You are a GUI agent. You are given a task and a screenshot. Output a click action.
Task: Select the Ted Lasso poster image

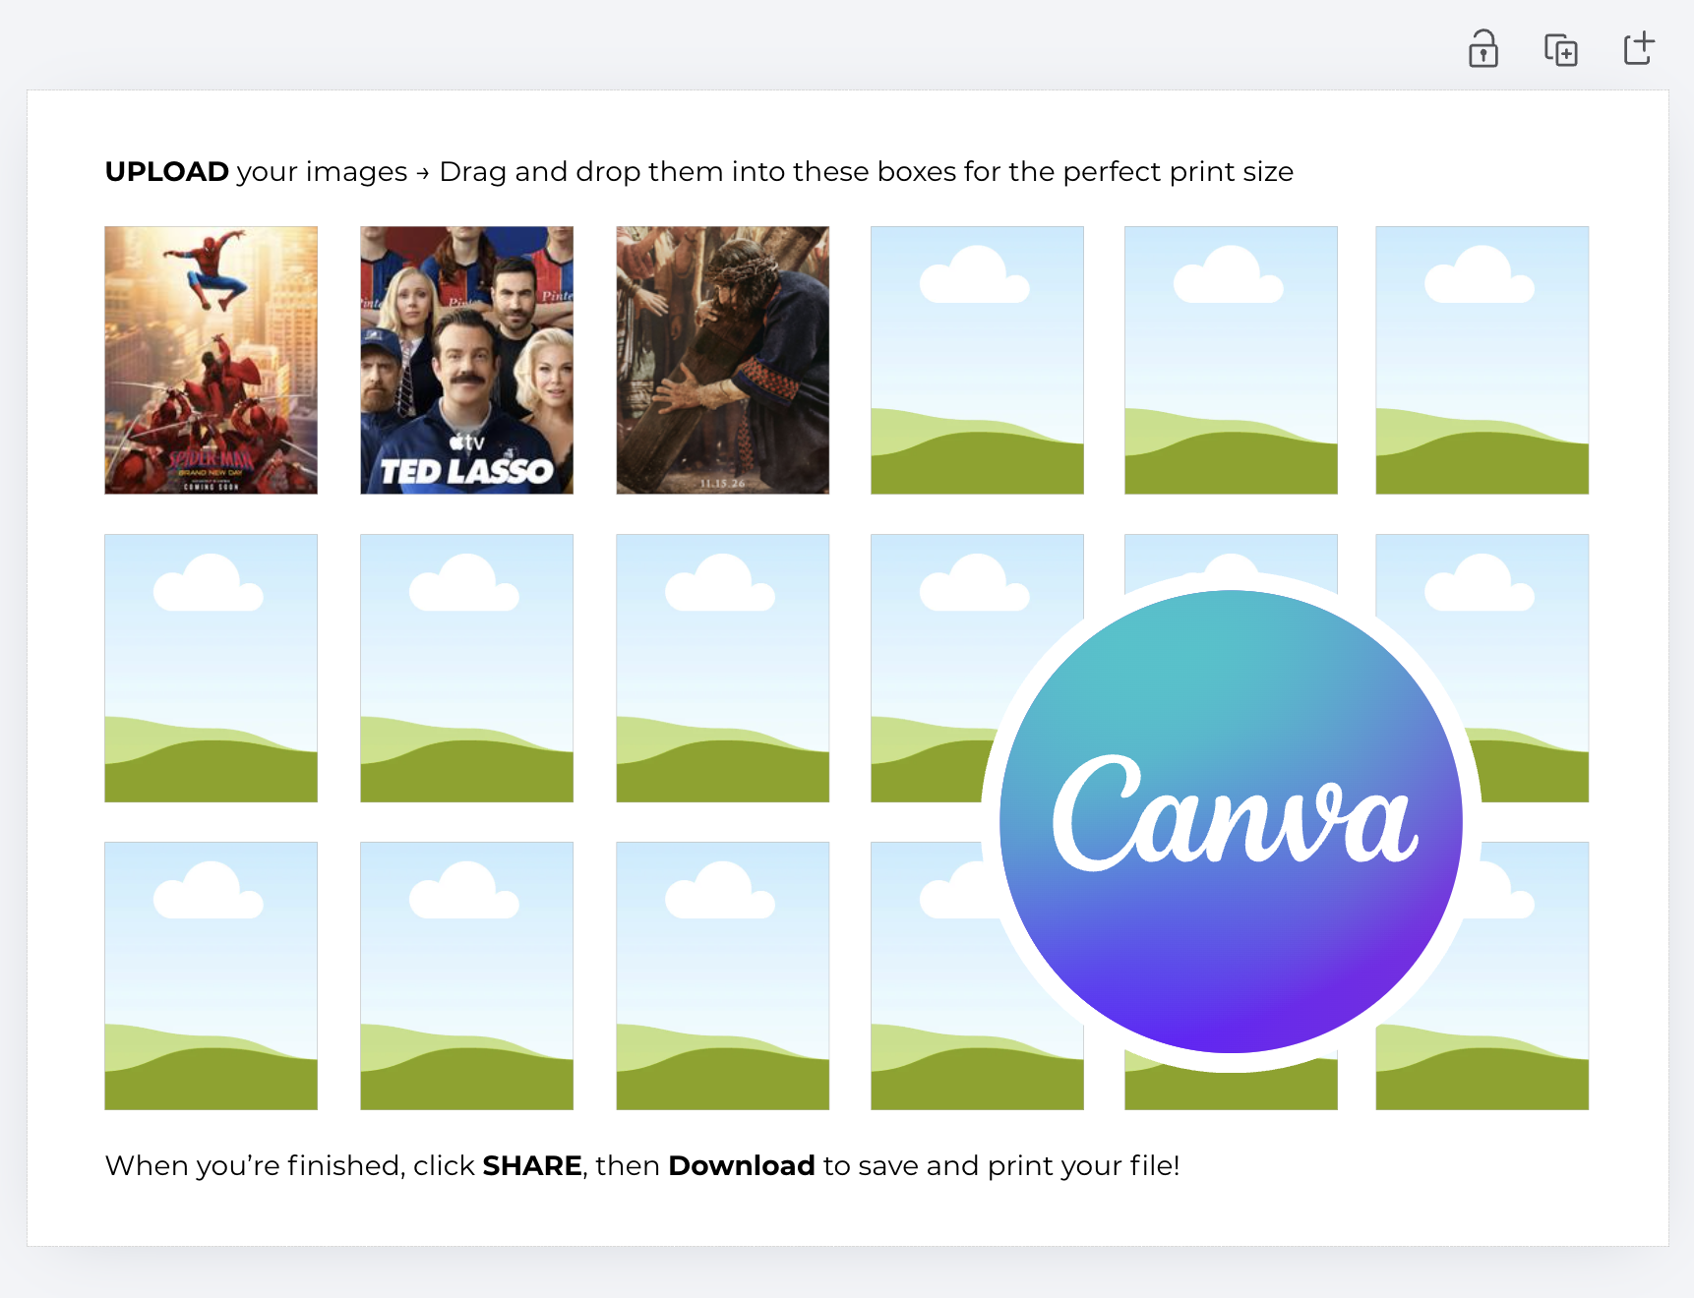point(467,360)
